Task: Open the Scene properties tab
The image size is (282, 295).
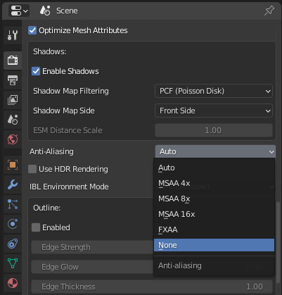Action: click(x=13, y=120)
